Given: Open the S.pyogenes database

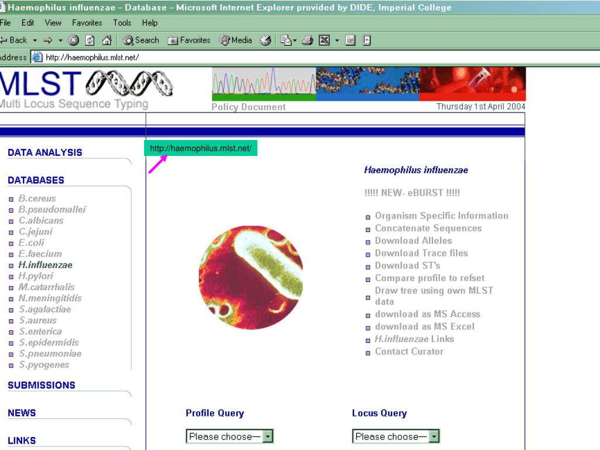Looking at the screenshot, I should (44, 365).
